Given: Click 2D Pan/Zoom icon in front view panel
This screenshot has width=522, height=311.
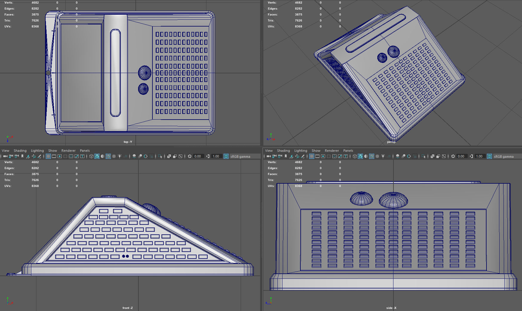Looking at the screenshot, I should (x=33, y=156).
